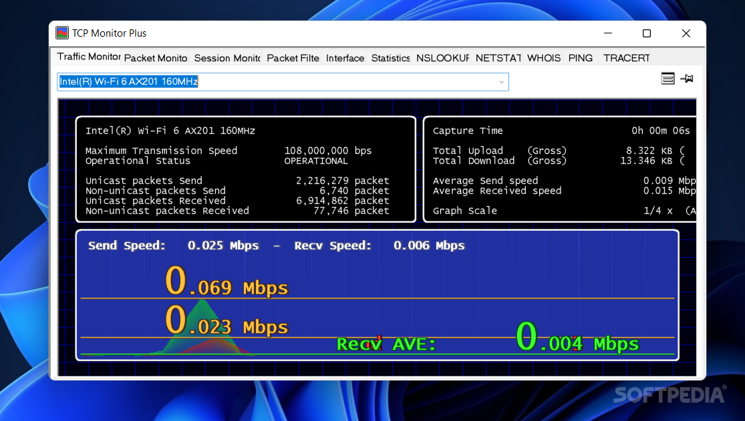Open the NETSTAT tab
745x421 pixels.
[x=498, y=58]
